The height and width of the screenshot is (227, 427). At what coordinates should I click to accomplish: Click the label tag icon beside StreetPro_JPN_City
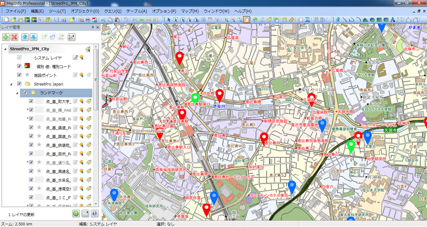pos(88,49)
